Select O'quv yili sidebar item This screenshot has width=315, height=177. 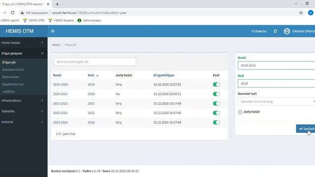pyautogui.click(x=9, y=62)
